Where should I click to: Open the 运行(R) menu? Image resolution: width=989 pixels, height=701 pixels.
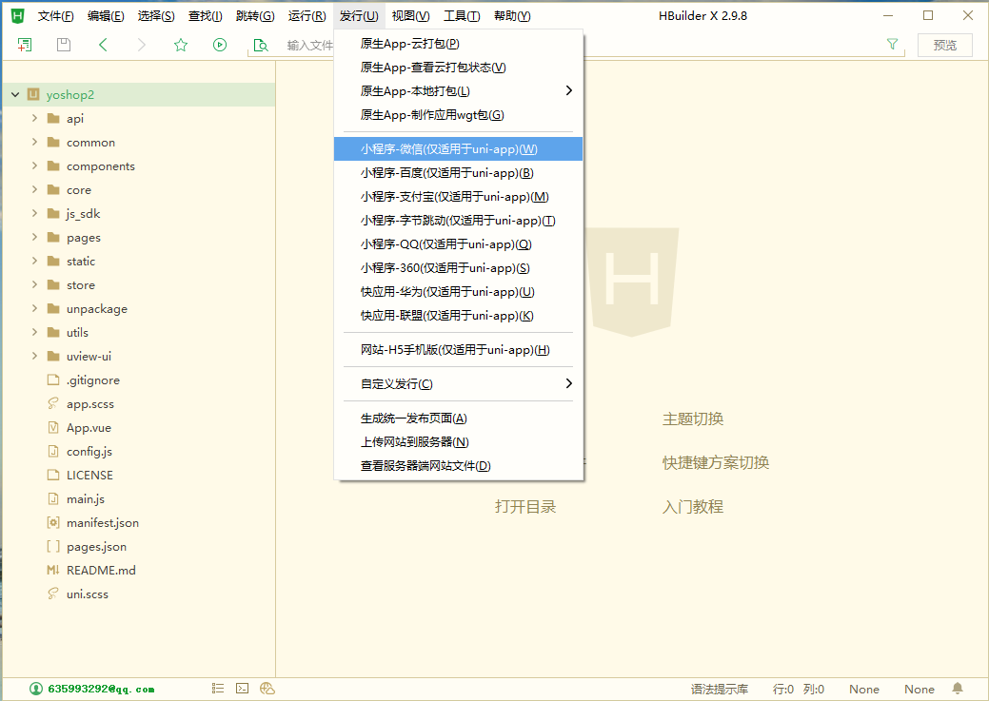(x=307, y=16)
